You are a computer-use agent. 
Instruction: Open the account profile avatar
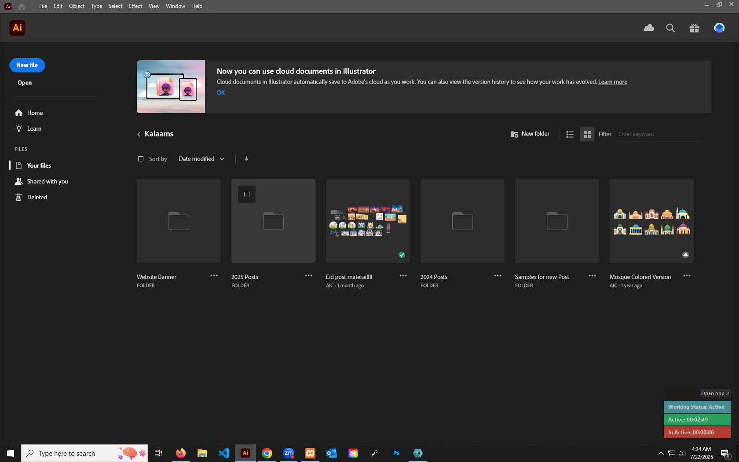point(719,28)
